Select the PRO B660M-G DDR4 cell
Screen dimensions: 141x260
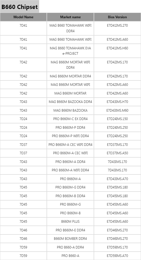(70, 187)
